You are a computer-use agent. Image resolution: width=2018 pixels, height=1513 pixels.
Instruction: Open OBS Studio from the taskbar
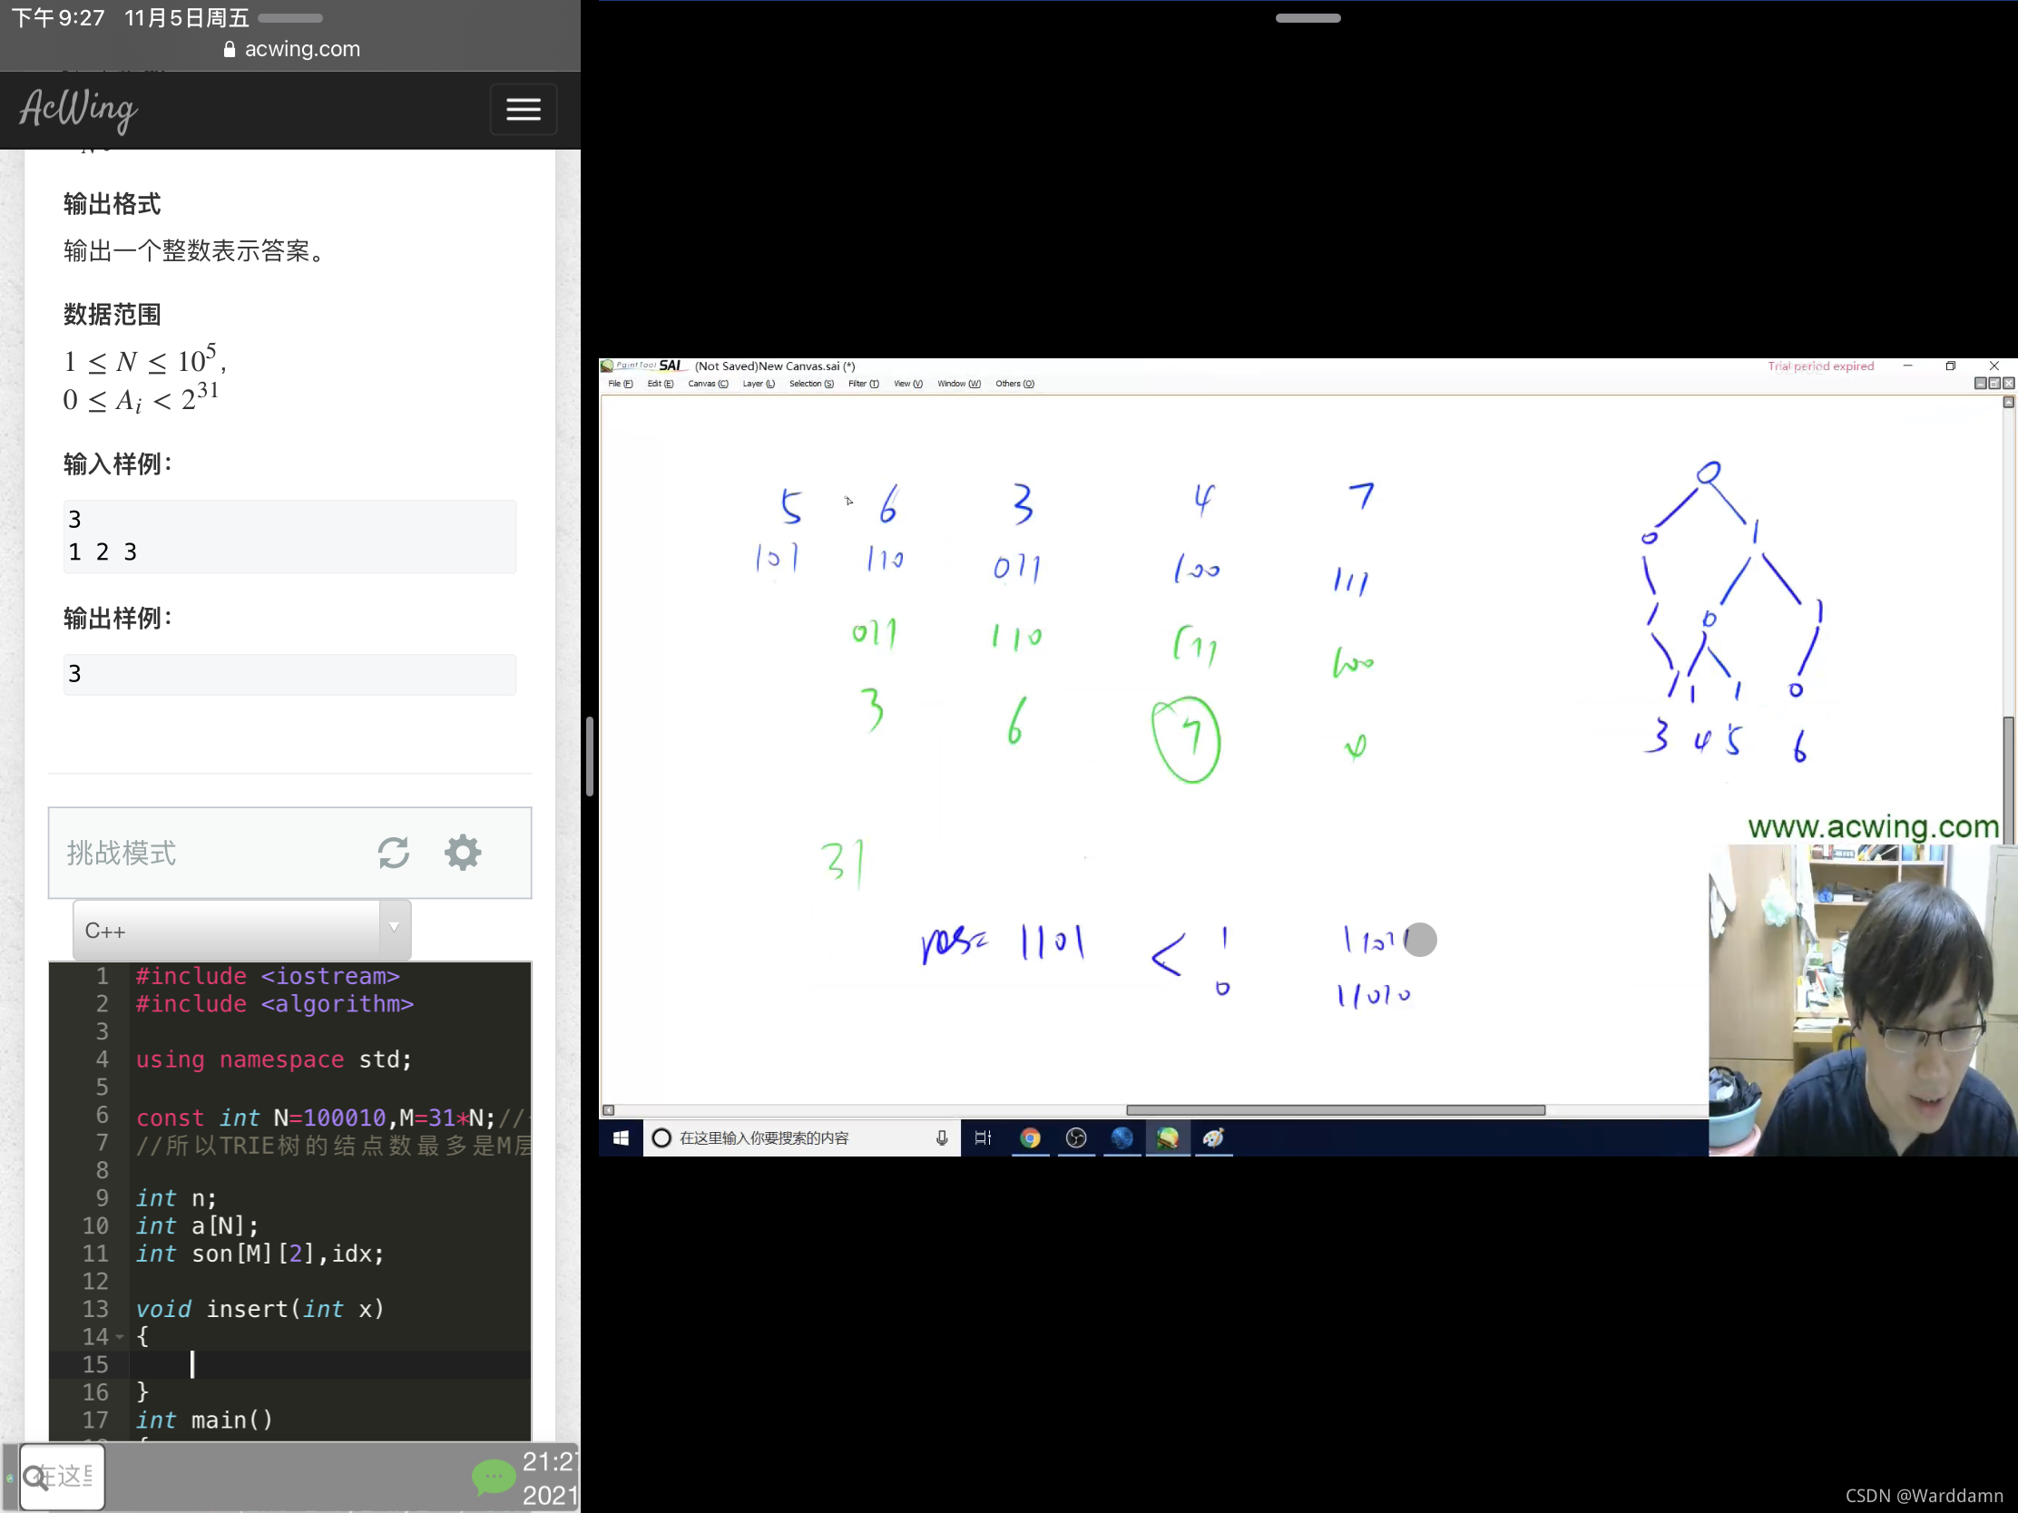click(x=1076, y=1137)
